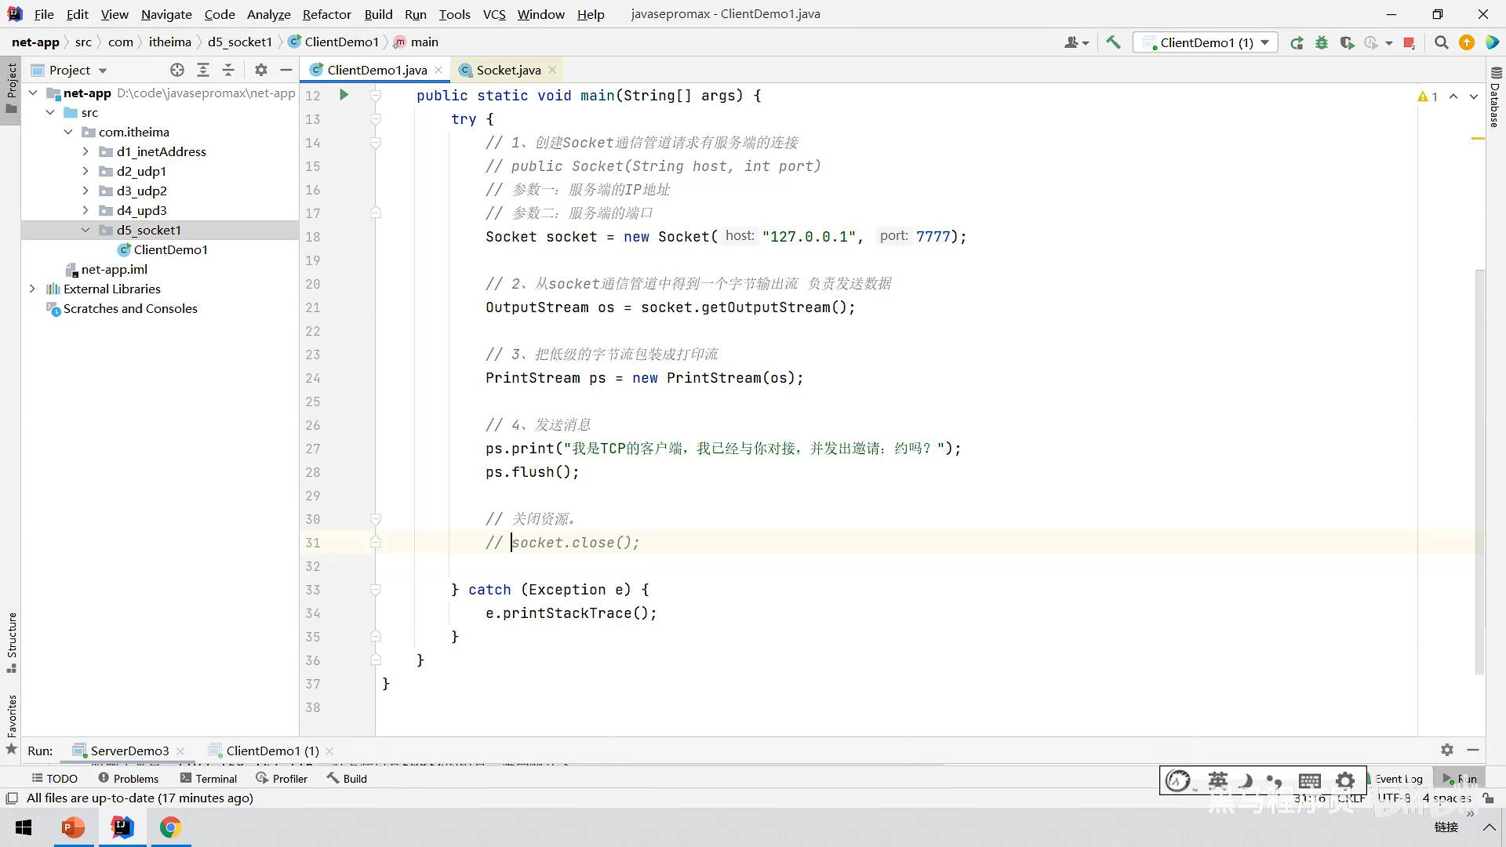Open Project panel settings gear
Screen dimensions: 1506x847
pyautogui.click(x=261, y=70)
